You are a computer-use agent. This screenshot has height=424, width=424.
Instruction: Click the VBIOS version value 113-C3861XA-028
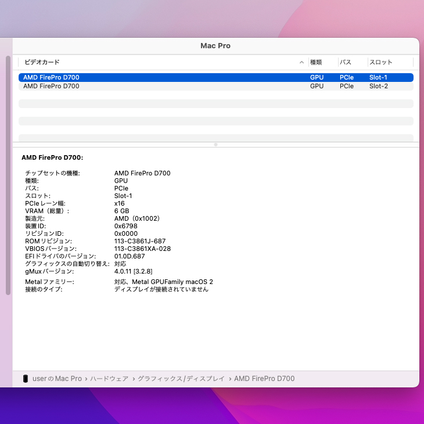tap(142, 249)
